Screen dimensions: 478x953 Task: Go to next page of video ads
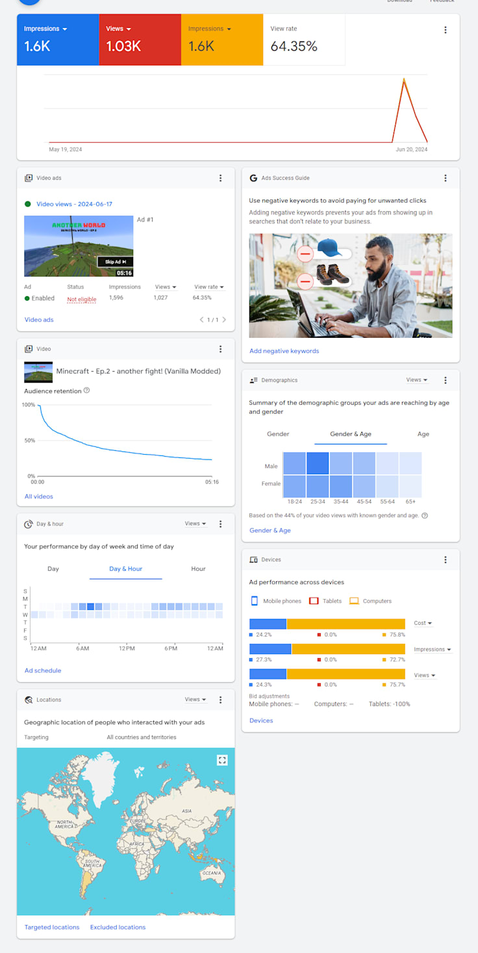coord(224,320)
